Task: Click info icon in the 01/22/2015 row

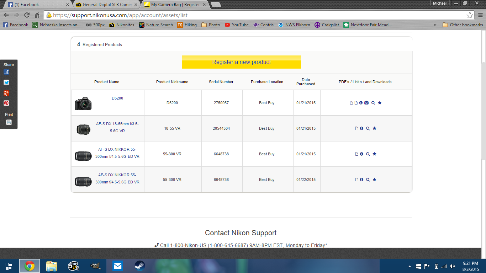Action: click(x=361, y=180)
